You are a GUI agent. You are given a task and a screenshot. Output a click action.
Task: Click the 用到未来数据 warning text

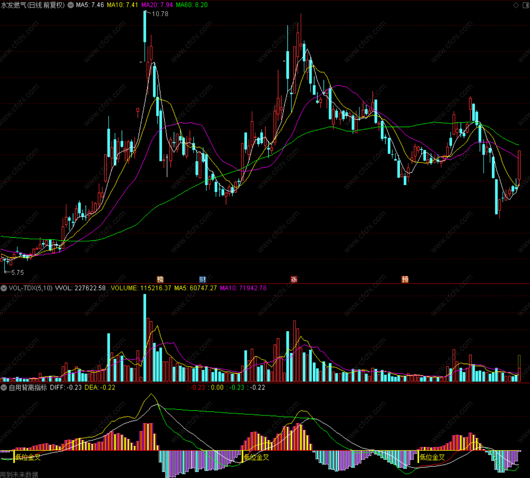[19, 474]
